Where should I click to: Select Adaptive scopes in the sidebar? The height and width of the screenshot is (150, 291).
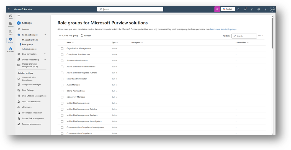point(29,49)
